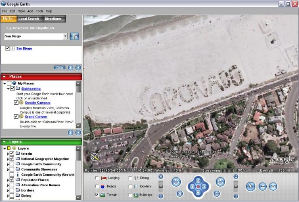Open the search location dropdown arrow

(x=65, y=36)
